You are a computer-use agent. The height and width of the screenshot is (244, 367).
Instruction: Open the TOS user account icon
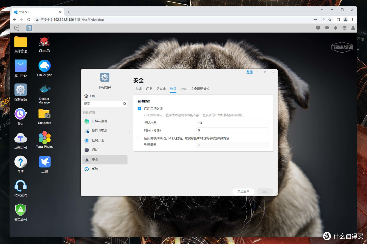[x=353, y=28]
